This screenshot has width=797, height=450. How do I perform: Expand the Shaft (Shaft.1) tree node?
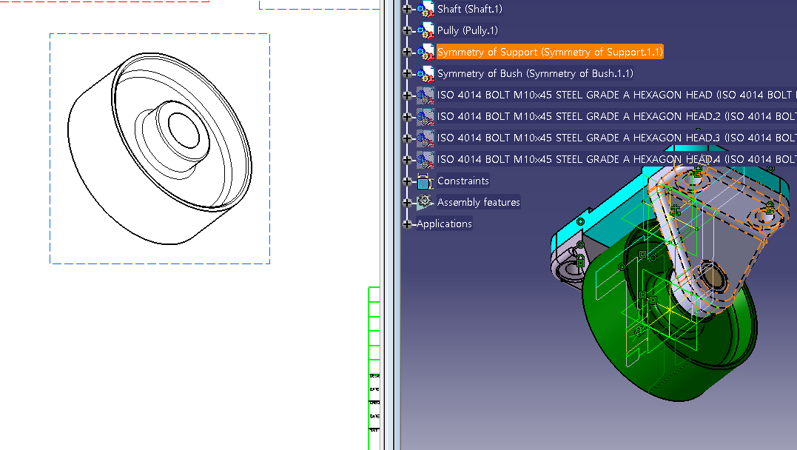coord(406,9)
